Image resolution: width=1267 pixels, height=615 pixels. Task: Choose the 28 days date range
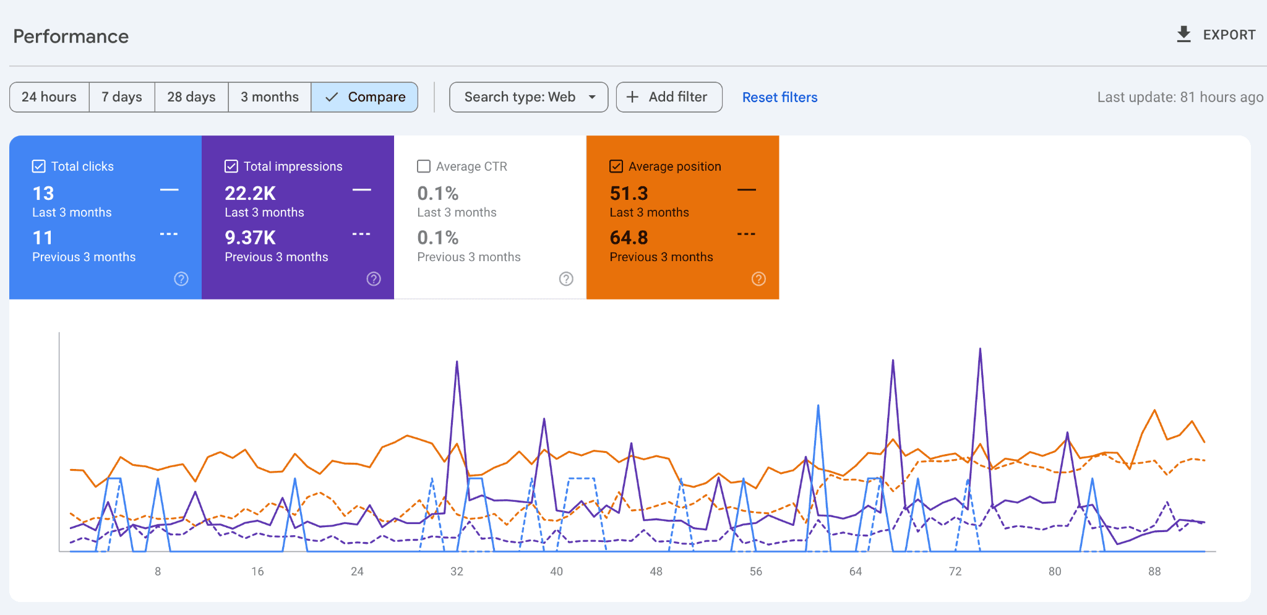(x=191, y=97)
